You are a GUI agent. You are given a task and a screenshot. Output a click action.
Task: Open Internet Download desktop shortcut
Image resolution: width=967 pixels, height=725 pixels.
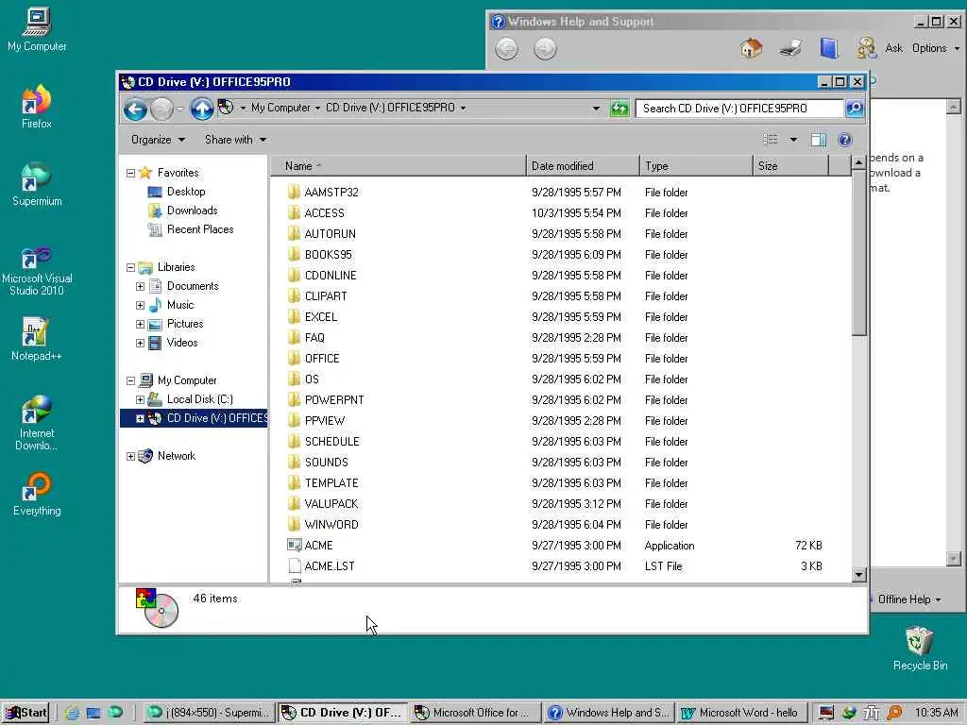(37, 422)
